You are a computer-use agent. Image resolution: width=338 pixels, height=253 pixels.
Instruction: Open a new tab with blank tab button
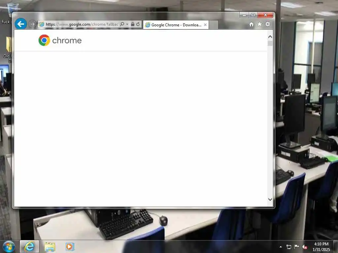(x=214, y=25)
